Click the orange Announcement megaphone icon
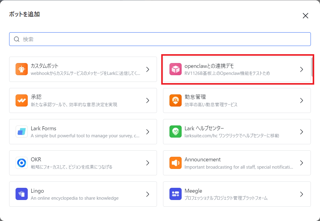 tap(176, 163)
